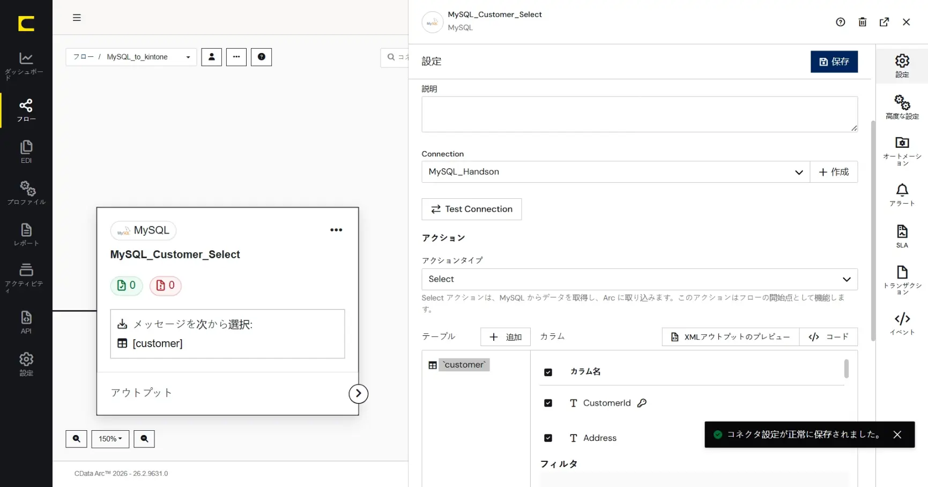The width and height of the screenshot is (928, 487).
Task: Toggle the Address column checkbox
Action: tap(548, 438)
